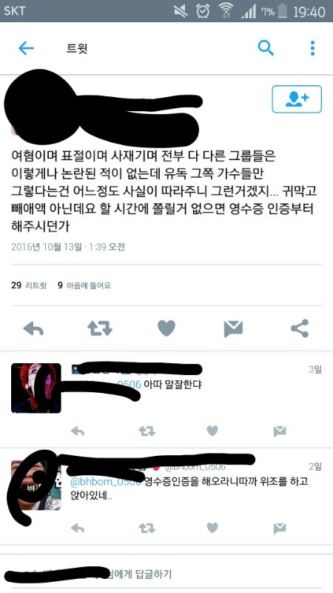Retweet the 아따 말잘한댜 reply
The image size is (333, 593).
(147, 431)
